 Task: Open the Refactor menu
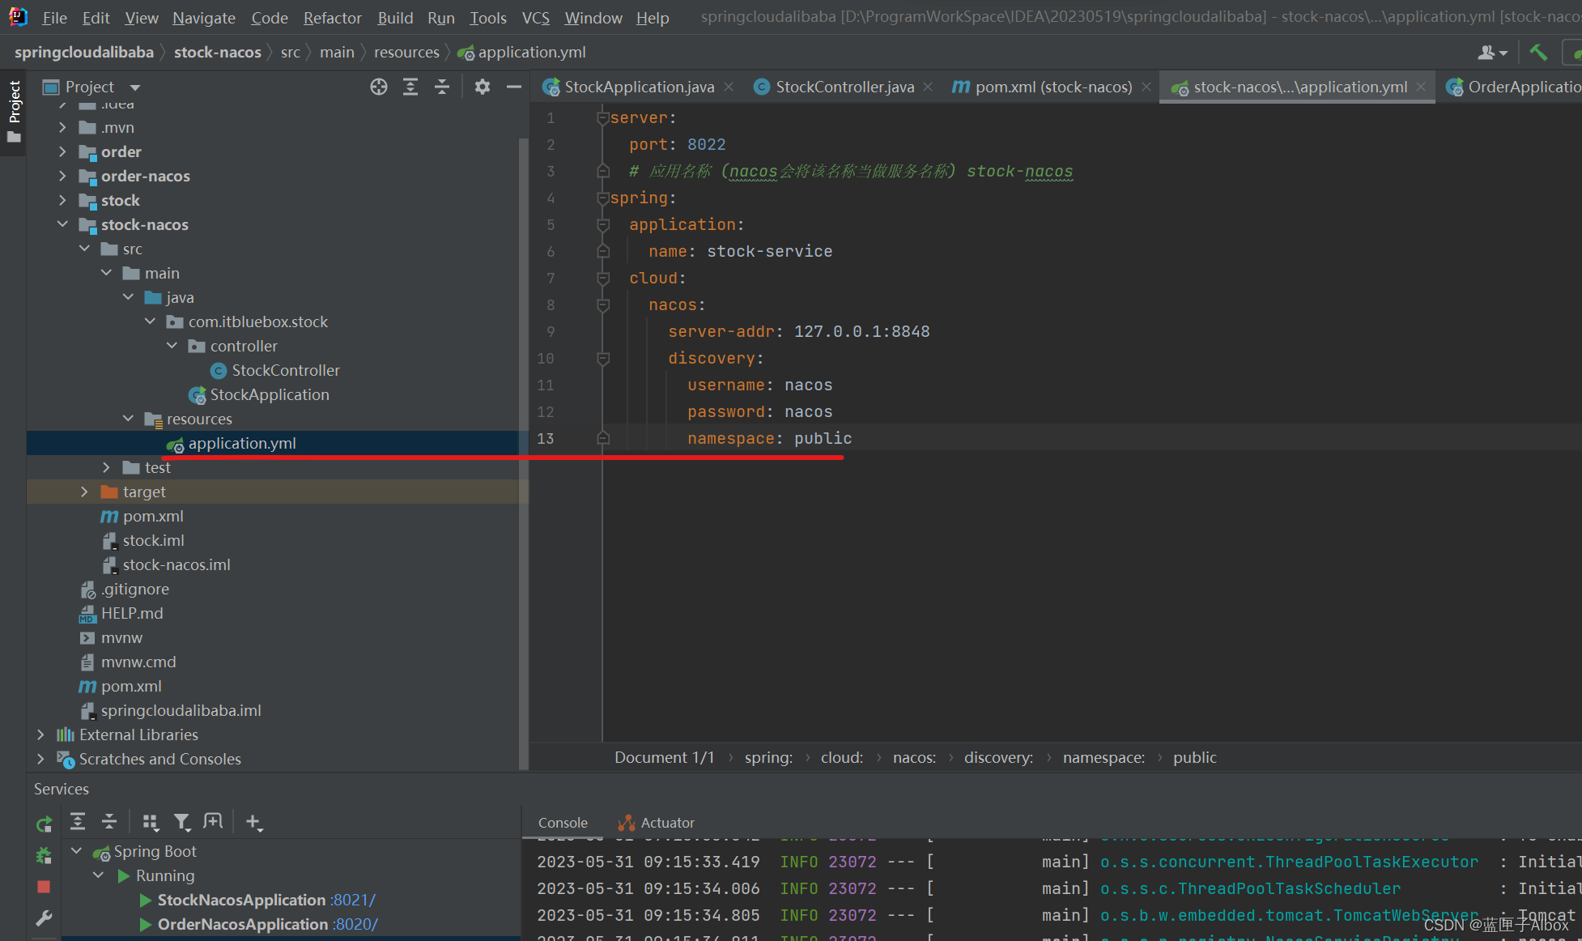[x=332, y=18]
